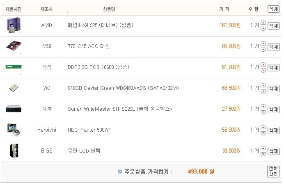
Task: Remove the WD Caviar Green hard drive
Action: coord(273,89)
